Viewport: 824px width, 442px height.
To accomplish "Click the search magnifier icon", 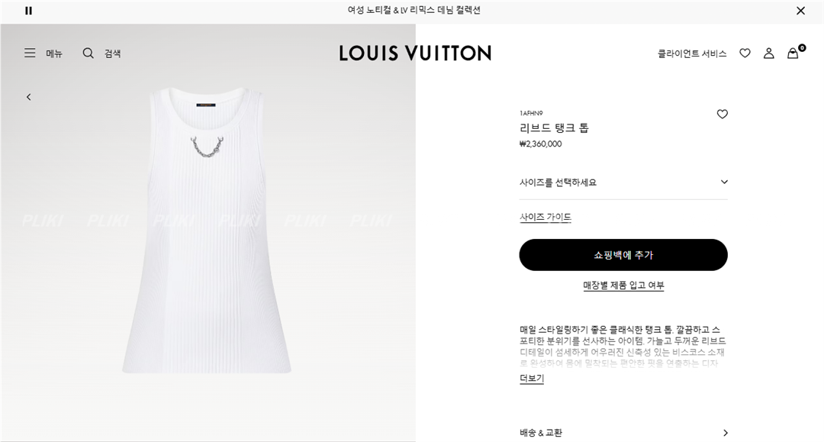I will 89,53.
